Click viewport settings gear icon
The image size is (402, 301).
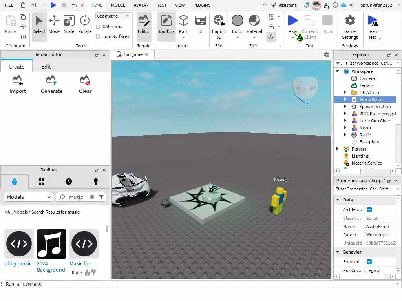tap(326, 54)
